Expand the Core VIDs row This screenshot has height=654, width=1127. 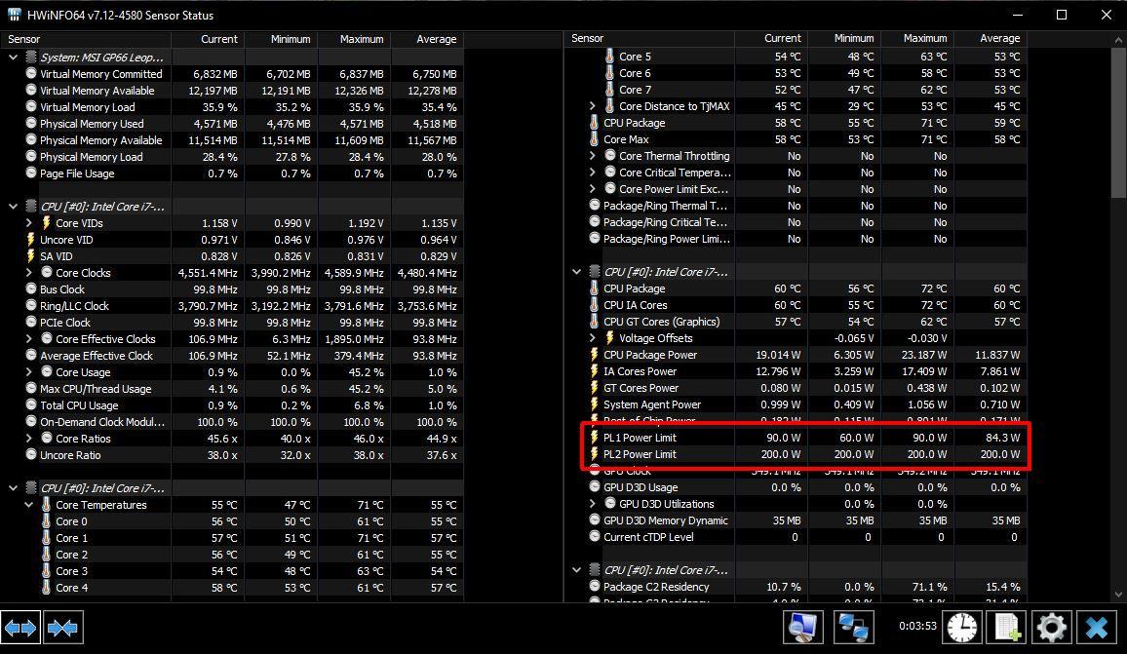[28, 223]
